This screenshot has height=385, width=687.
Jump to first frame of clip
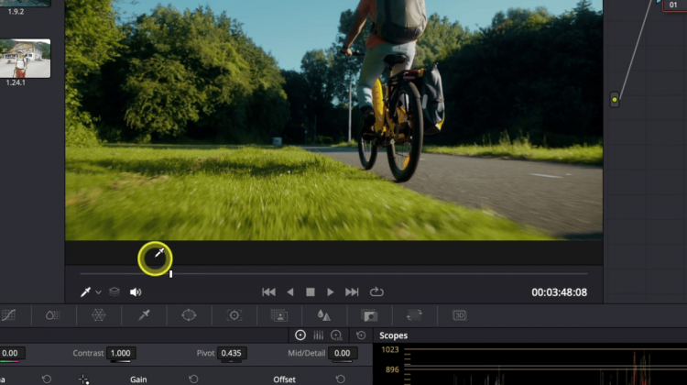[268, 291]
